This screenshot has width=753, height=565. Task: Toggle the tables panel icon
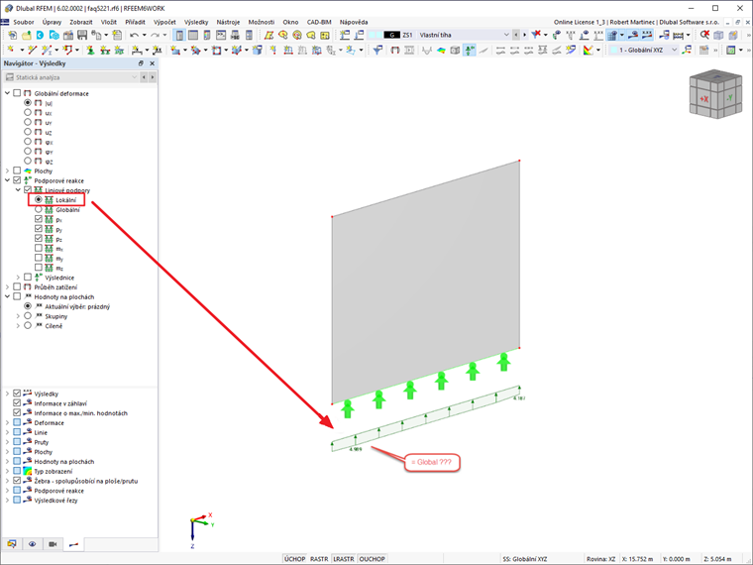pos(193,35)
